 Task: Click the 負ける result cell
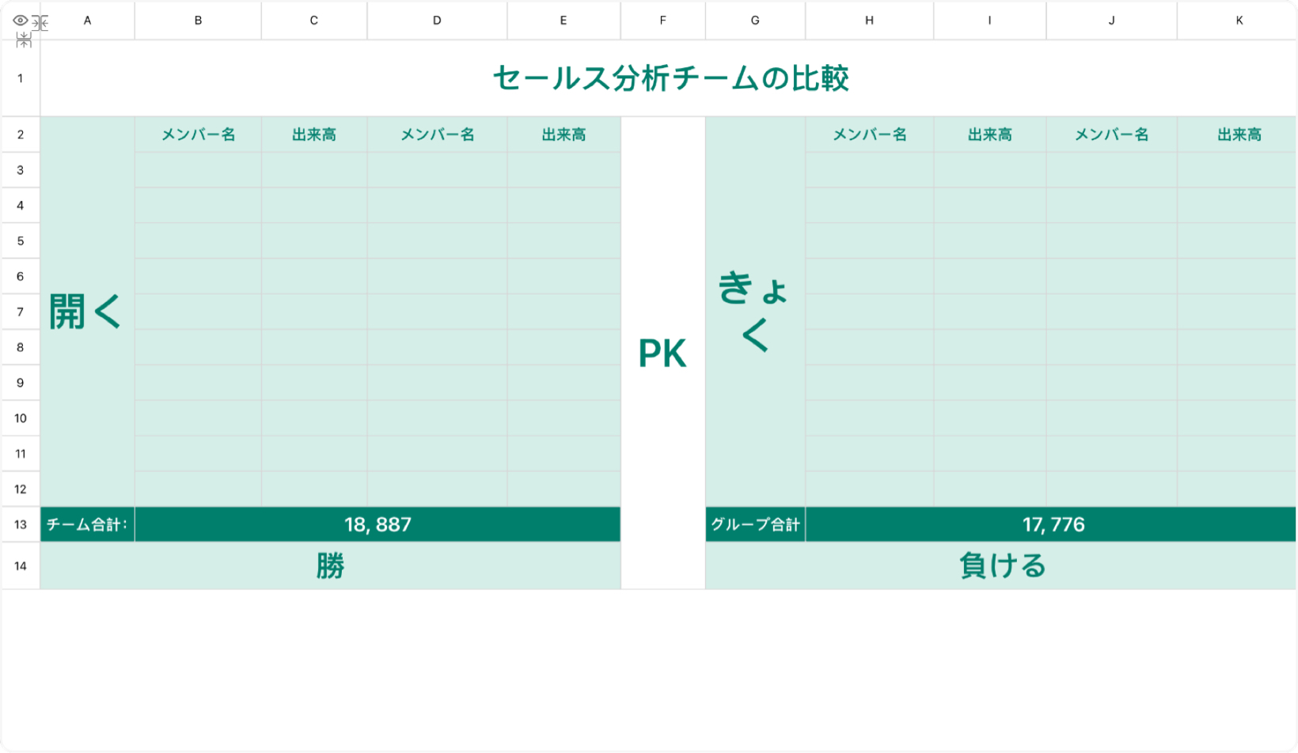point(1001,566)
